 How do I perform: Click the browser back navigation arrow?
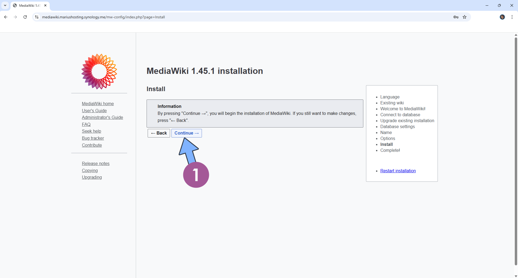point(6,17)
